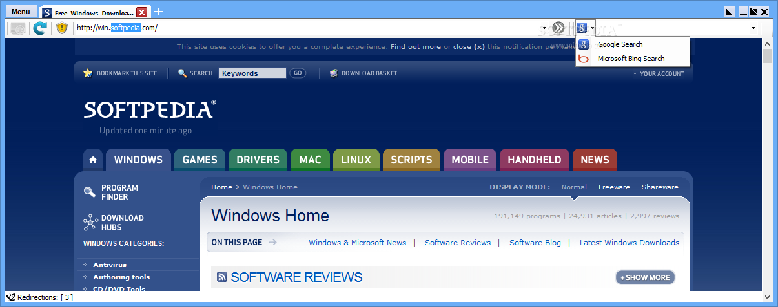Viewport: 778px width, 307px height.
Task: Set display mode to Freeware
Action: coord(614,187)
